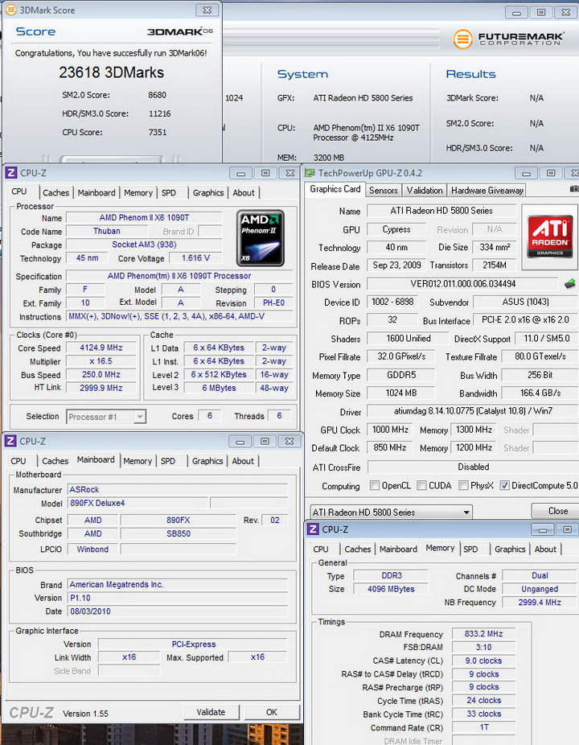Switch to the Validation tab in GPU-Z
This screenshot has height=745, width=579.
click(x=424, y=190)
